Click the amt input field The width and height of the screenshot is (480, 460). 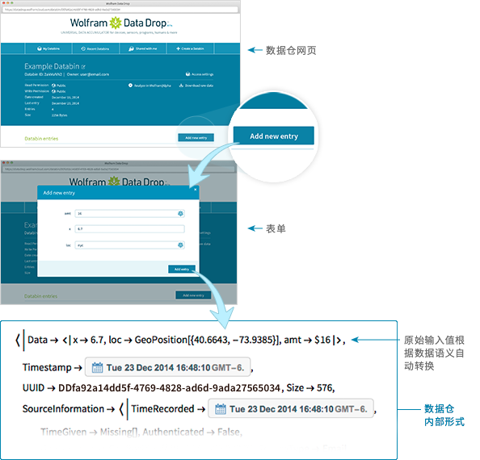point(130,214)
